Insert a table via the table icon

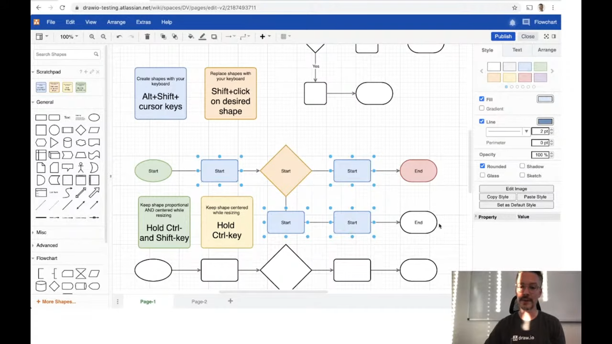point(283,37)
